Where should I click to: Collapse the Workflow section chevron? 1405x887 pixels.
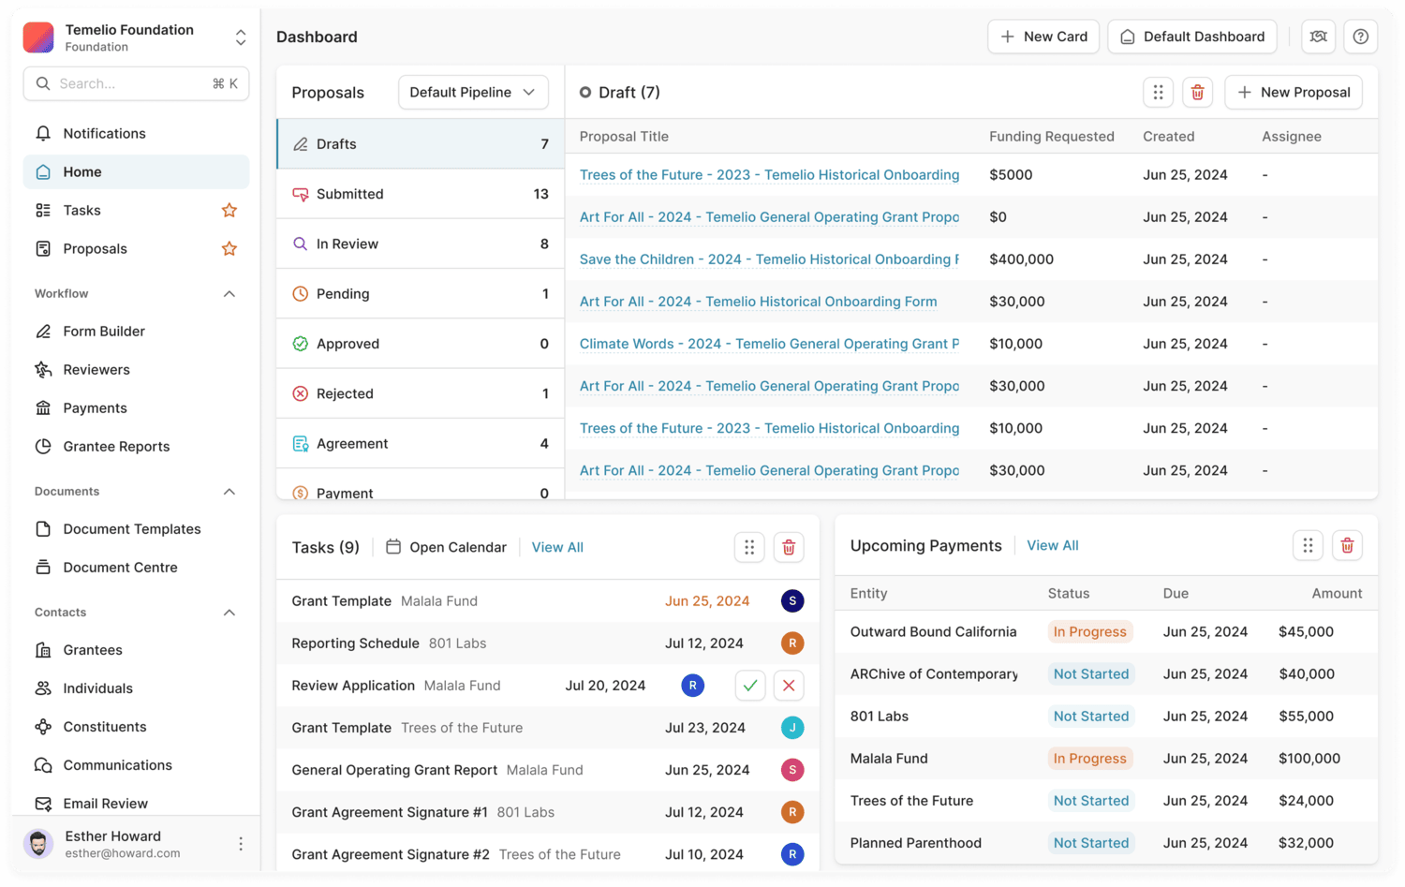tap(229, 293)
